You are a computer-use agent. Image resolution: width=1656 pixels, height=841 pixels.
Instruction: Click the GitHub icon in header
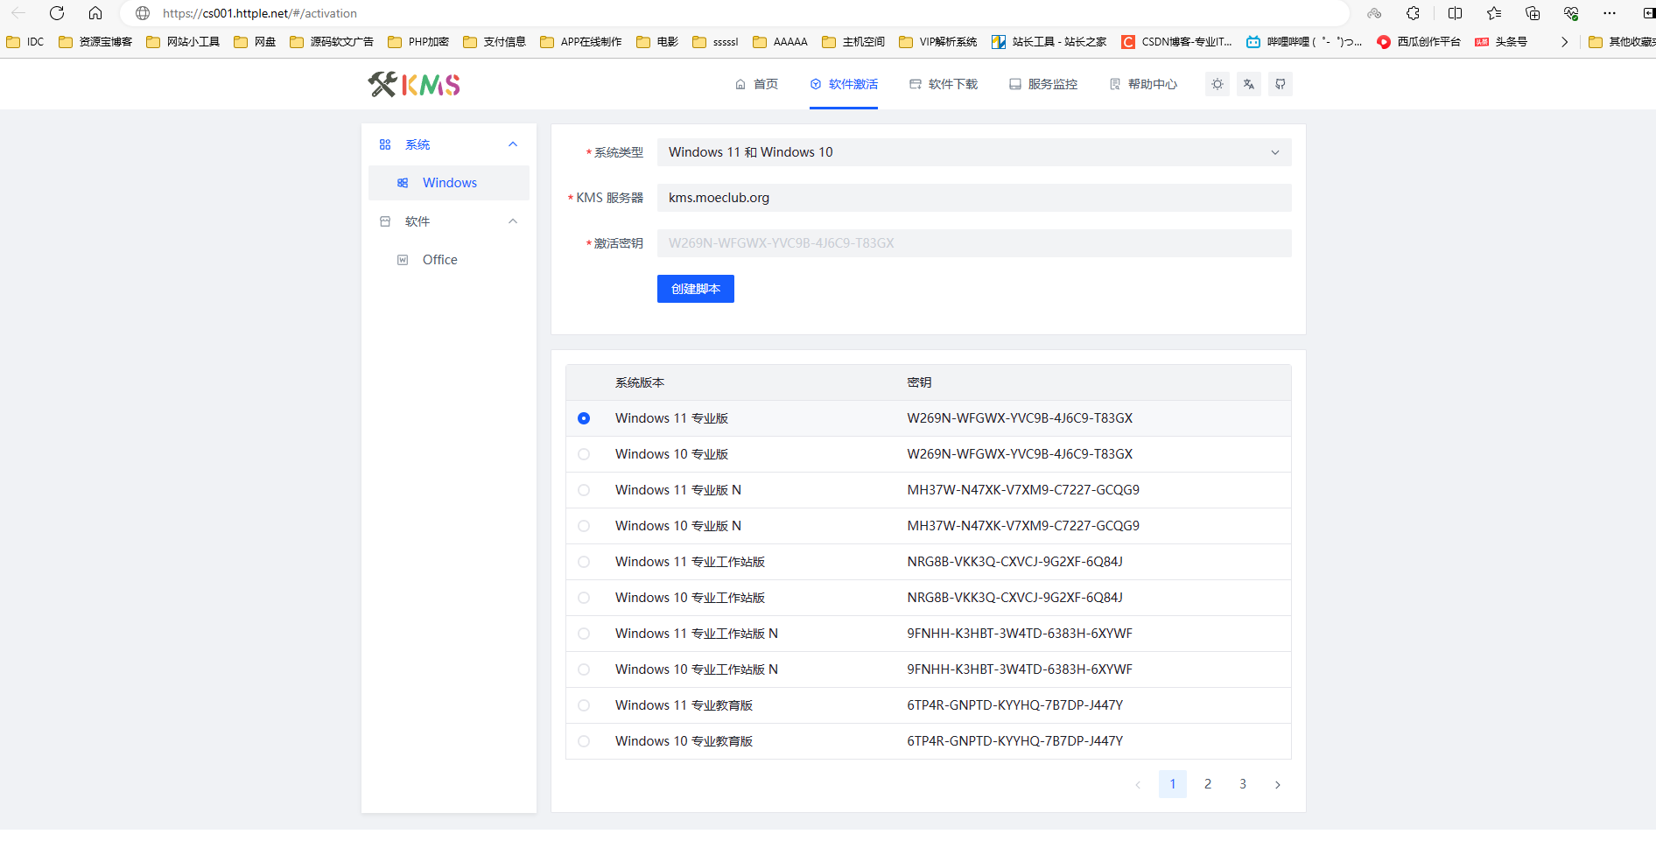[1281, 84]
